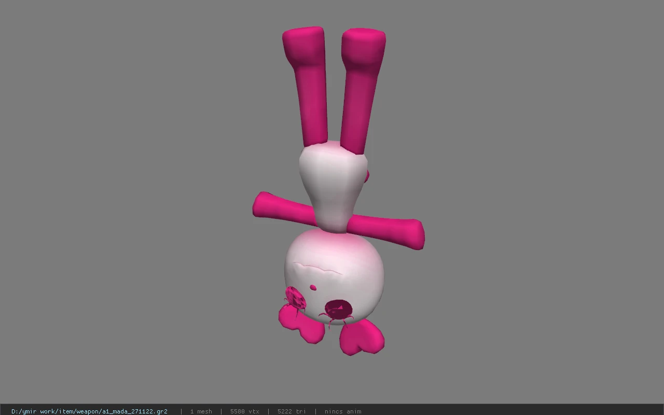The image size is (664, 415).
Task: Click the pink faceted gem on the cheek
Action: pos(296,298)
